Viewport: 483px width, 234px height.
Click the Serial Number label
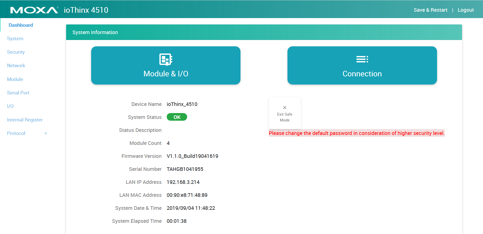[145, 169]
